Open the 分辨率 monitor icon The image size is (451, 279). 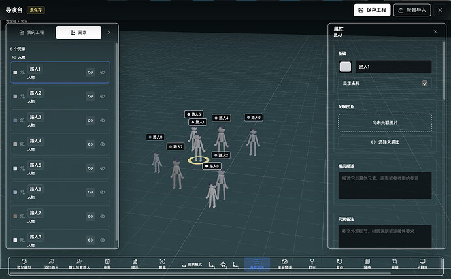click(x=422, y=261)
